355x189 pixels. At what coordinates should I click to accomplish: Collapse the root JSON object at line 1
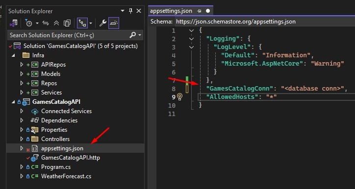[192, 30]
